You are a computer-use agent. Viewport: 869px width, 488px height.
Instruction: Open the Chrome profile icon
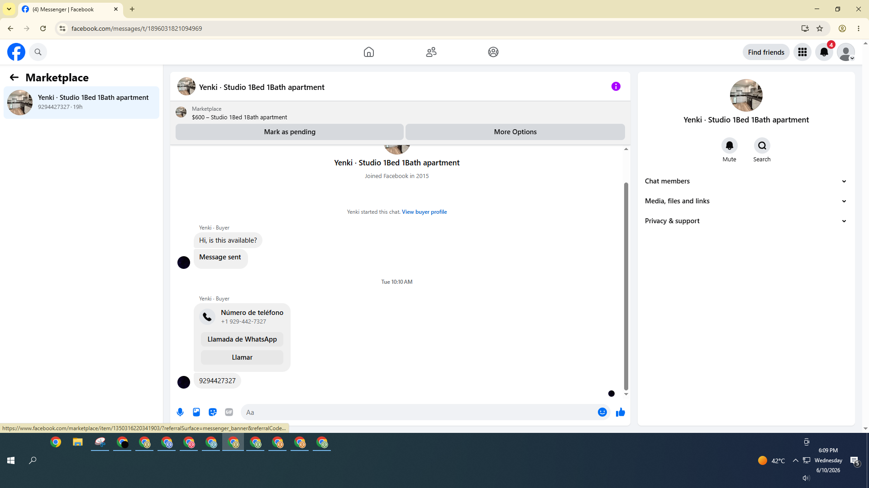pos(842,28)
